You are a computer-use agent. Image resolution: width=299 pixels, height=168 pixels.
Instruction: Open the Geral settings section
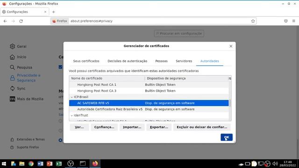tap(18, 47)
